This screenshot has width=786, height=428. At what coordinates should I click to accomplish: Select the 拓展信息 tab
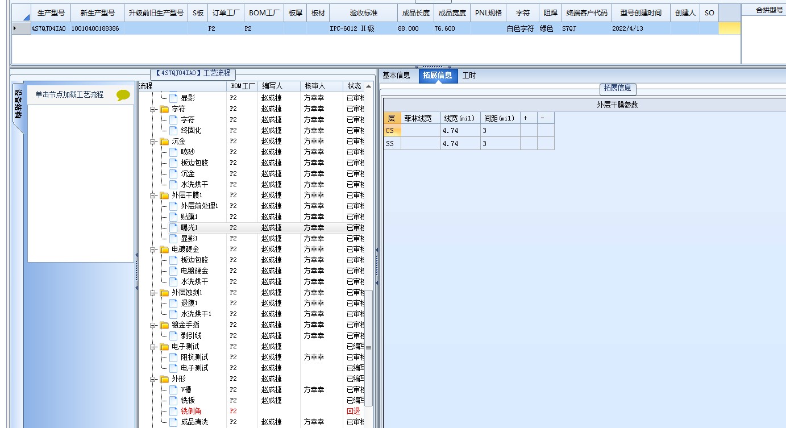click(x=438, y=76)
